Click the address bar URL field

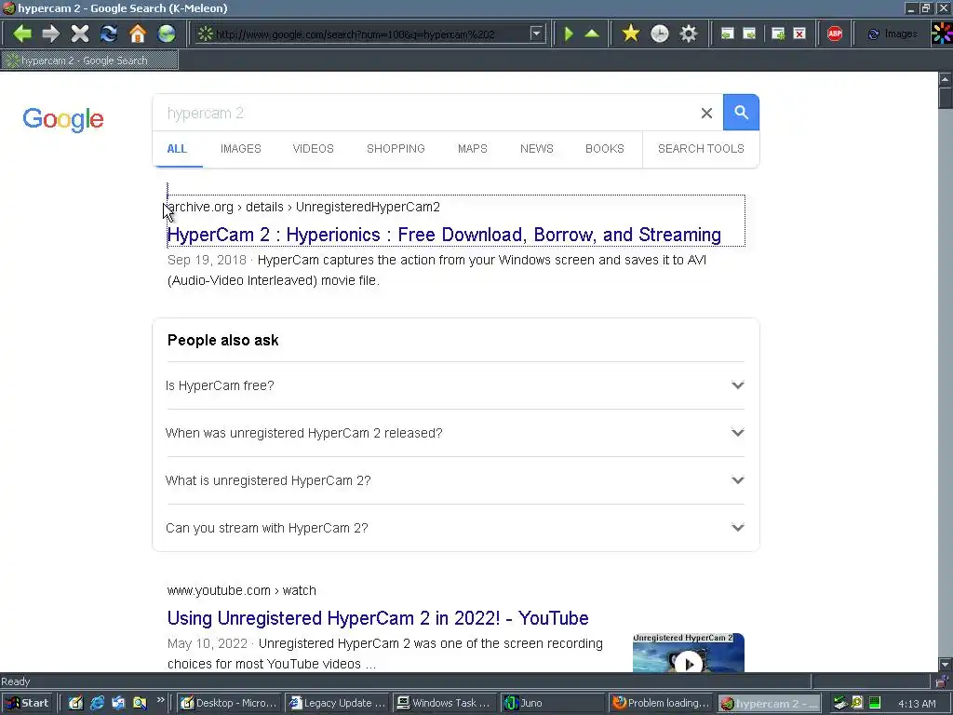pyautogui.click(x=370, y=34)
